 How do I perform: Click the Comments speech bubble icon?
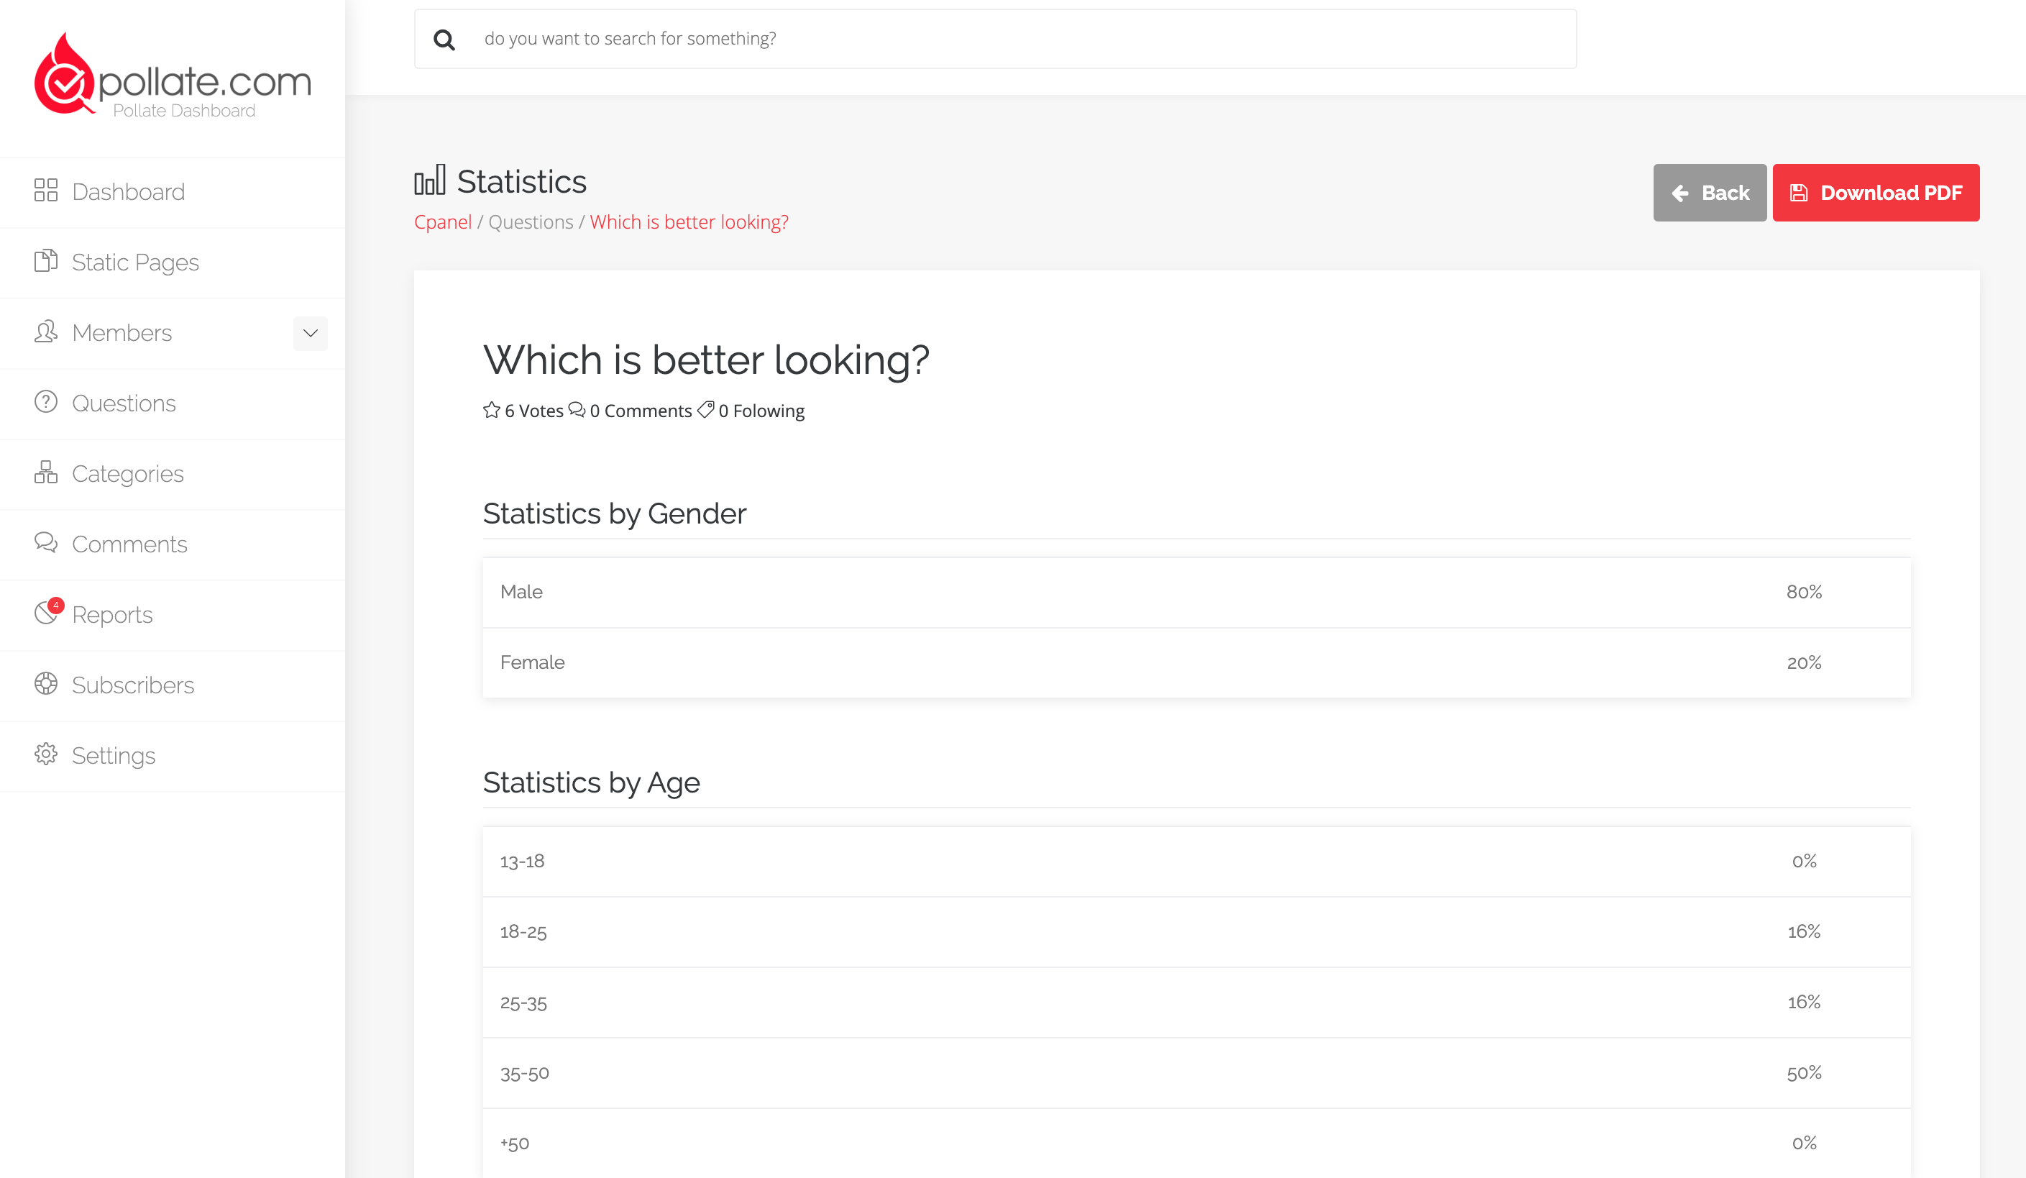tap(46, 543)
